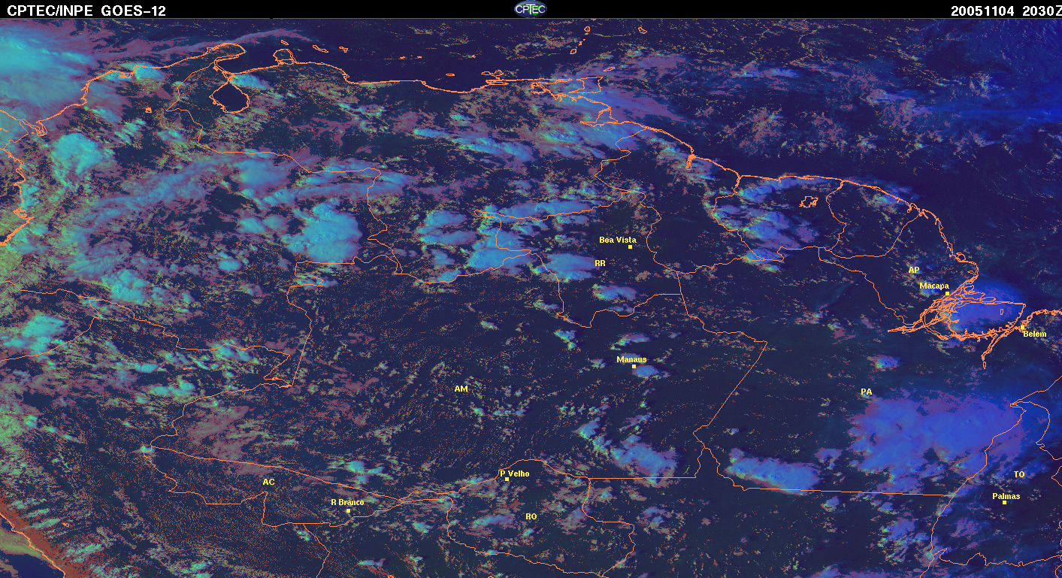Click the P Velho label
This screenshot has height=578, width=1062.
(x=515, y=474)
